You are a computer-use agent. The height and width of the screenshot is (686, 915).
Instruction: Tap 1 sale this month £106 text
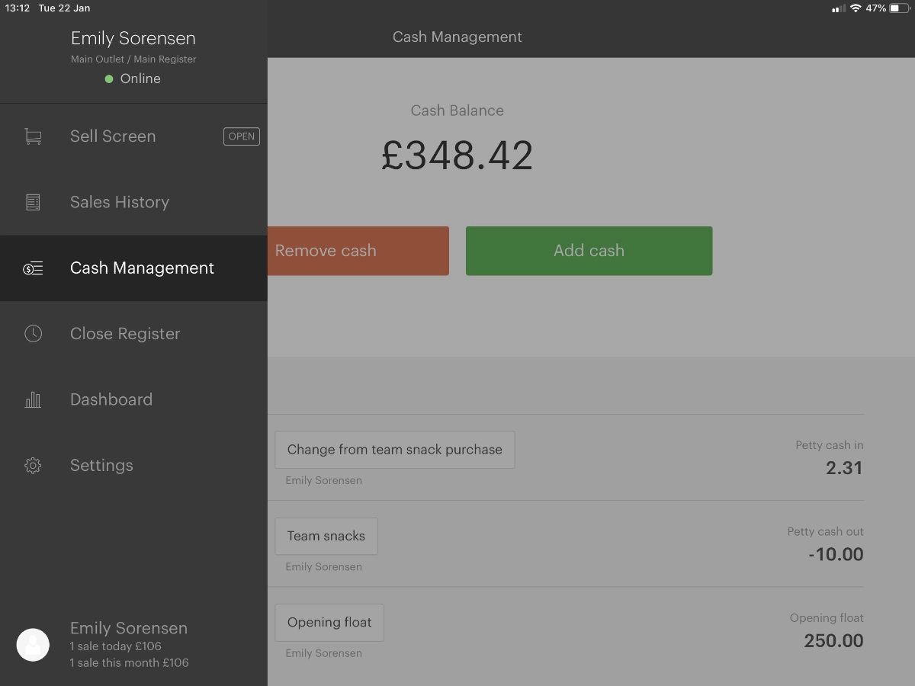130,663
